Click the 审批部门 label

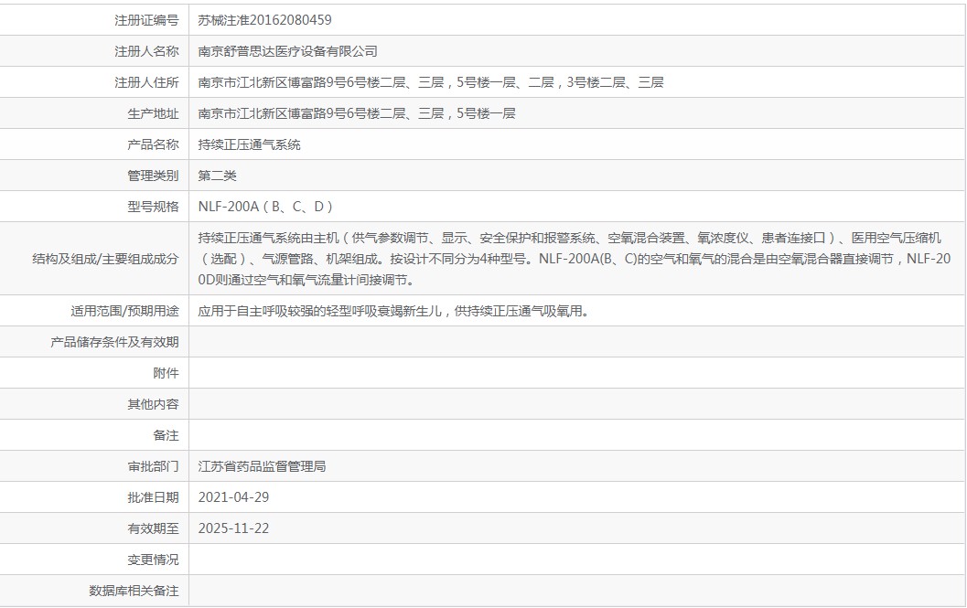point(153,466)
